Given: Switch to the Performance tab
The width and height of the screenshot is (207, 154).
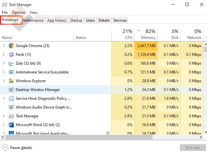Looking at the screenshot, I should coord(33,20).
